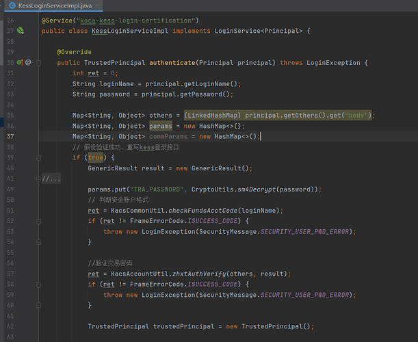Click the implements-method gutter icon on line 30
418x342 pixels.
pos(20,63)
